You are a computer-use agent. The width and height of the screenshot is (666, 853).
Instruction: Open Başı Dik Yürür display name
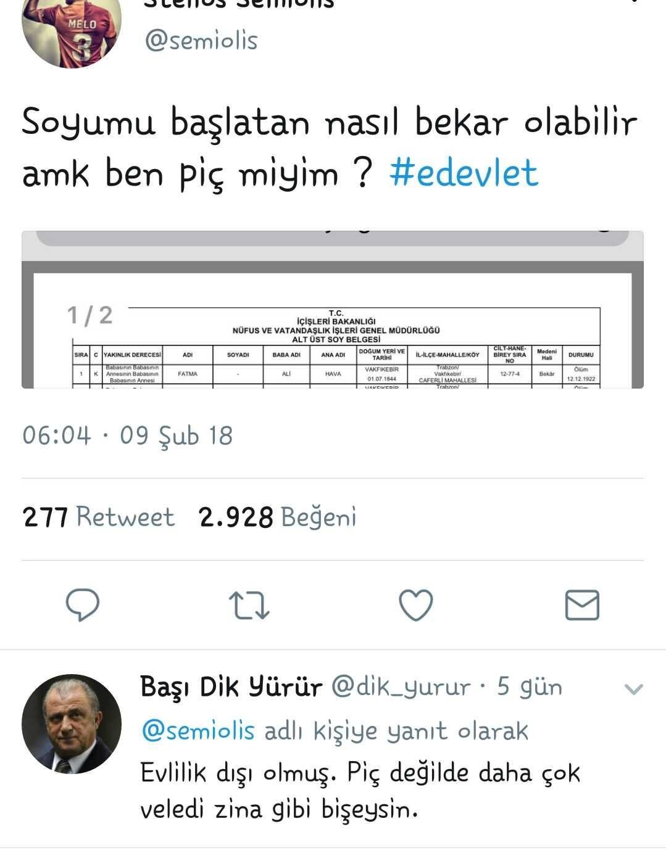[x=231, y=686]
